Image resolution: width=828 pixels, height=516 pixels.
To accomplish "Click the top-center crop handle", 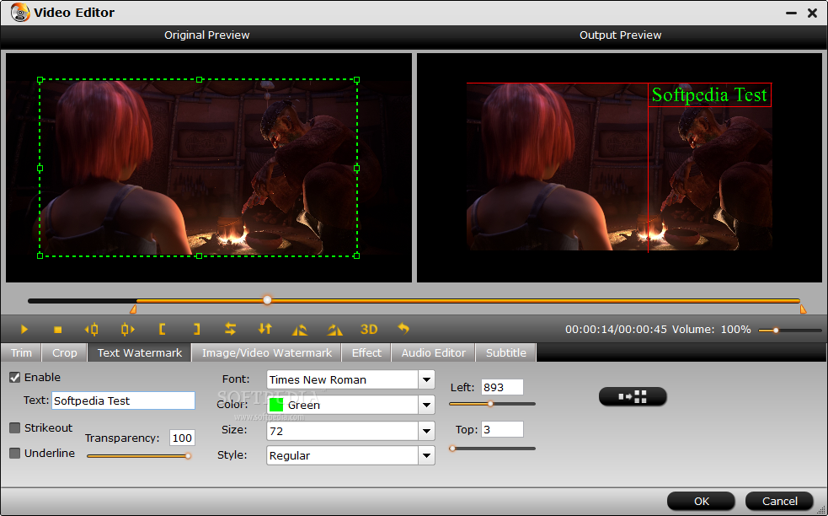I will (199, 80).
